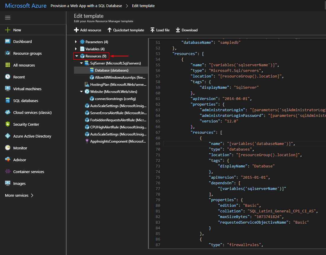This screenshot has height=255, width=326.
Task: Click the green plus New icon
Action: (8, 30)
